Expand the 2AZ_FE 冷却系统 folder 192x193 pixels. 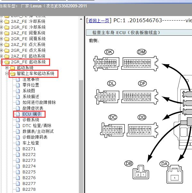point(1,22)
